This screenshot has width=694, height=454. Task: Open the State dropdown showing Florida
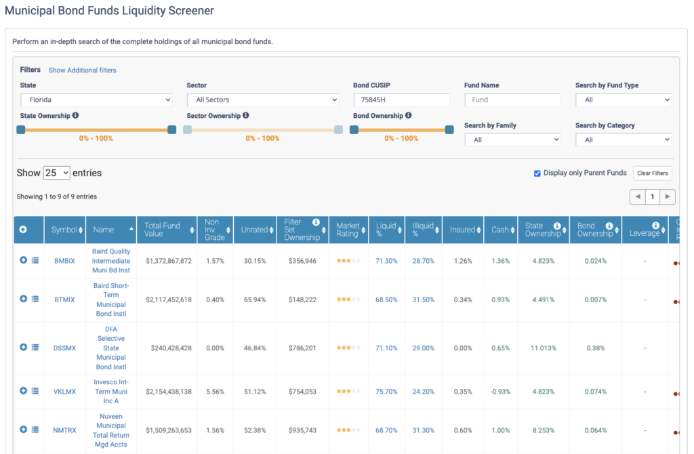click(x=96, y=100)
